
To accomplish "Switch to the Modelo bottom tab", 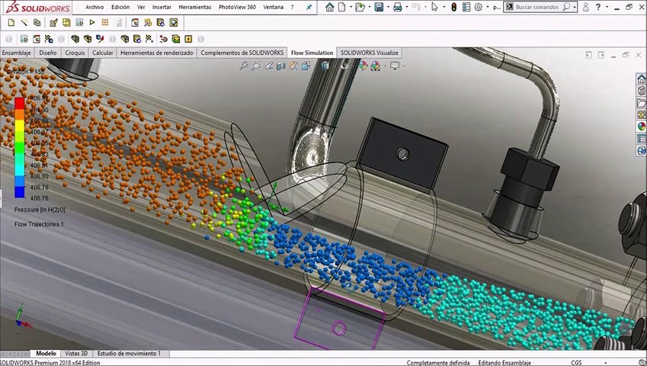I will coord(46,354).
